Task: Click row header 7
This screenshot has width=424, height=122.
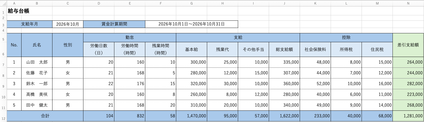Action: pos(3,62)
